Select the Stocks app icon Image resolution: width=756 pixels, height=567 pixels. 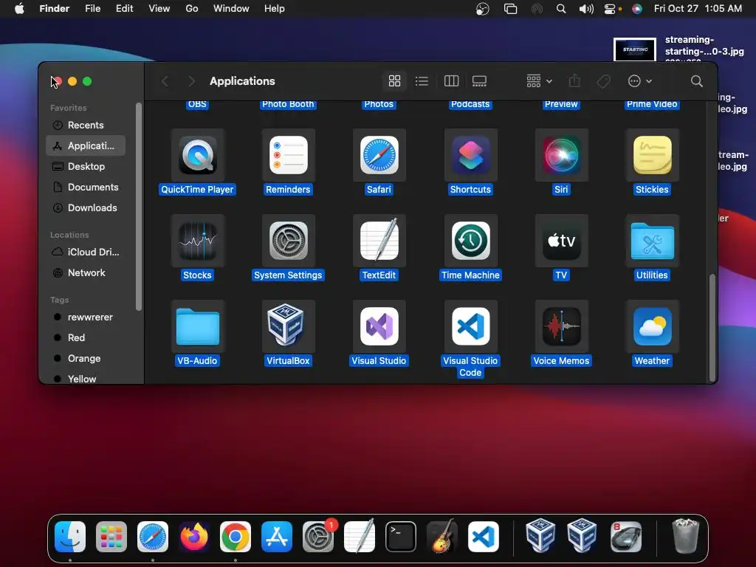coord(197,241)
